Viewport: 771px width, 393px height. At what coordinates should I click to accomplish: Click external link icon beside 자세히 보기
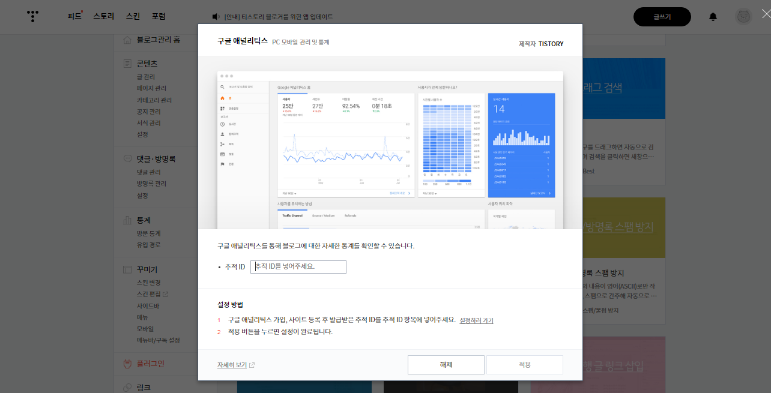click(252, 365)
